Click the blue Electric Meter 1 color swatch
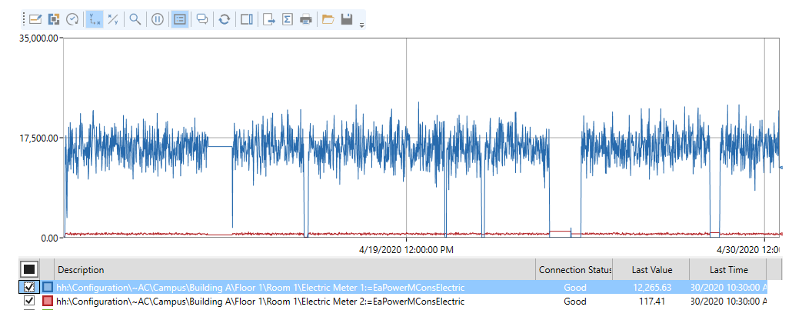 point(48,287)
